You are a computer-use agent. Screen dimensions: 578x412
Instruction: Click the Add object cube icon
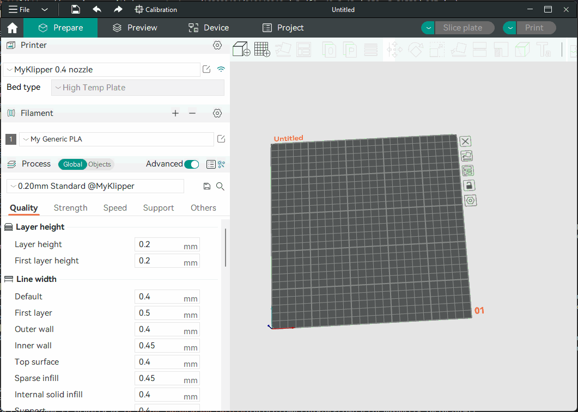point(241,50)
